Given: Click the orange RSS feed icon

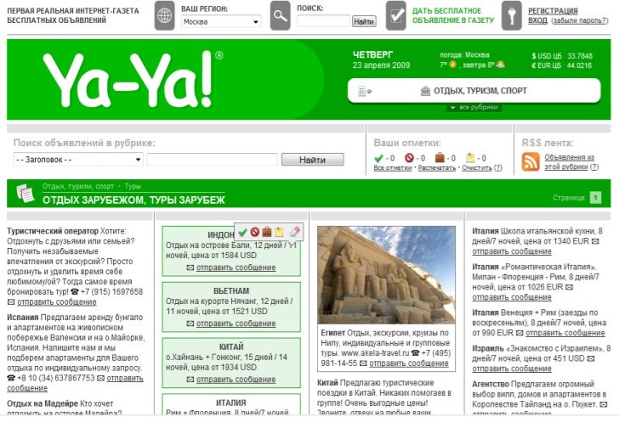Looking at the screenshot, I should click(531, 162).
